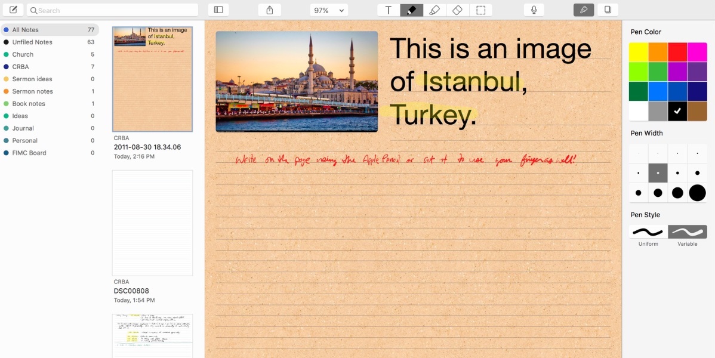Open the Church notebook in sidebar
The height and width of the screenshot is (358, 715).
coord(23,54)
